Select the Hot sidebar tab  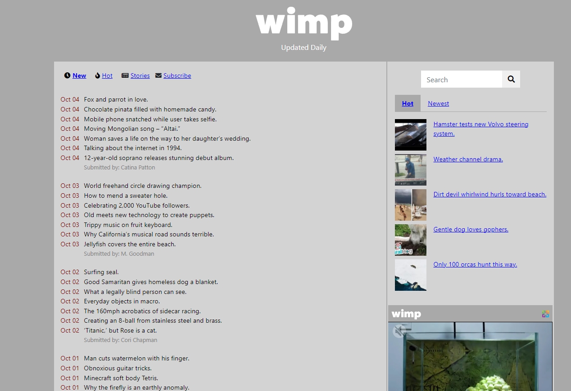pos(408,103)
